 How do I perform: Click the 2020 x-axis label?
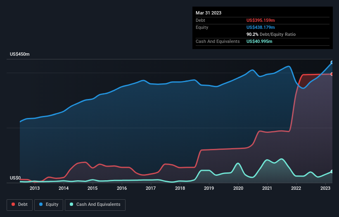click(238, 188)
